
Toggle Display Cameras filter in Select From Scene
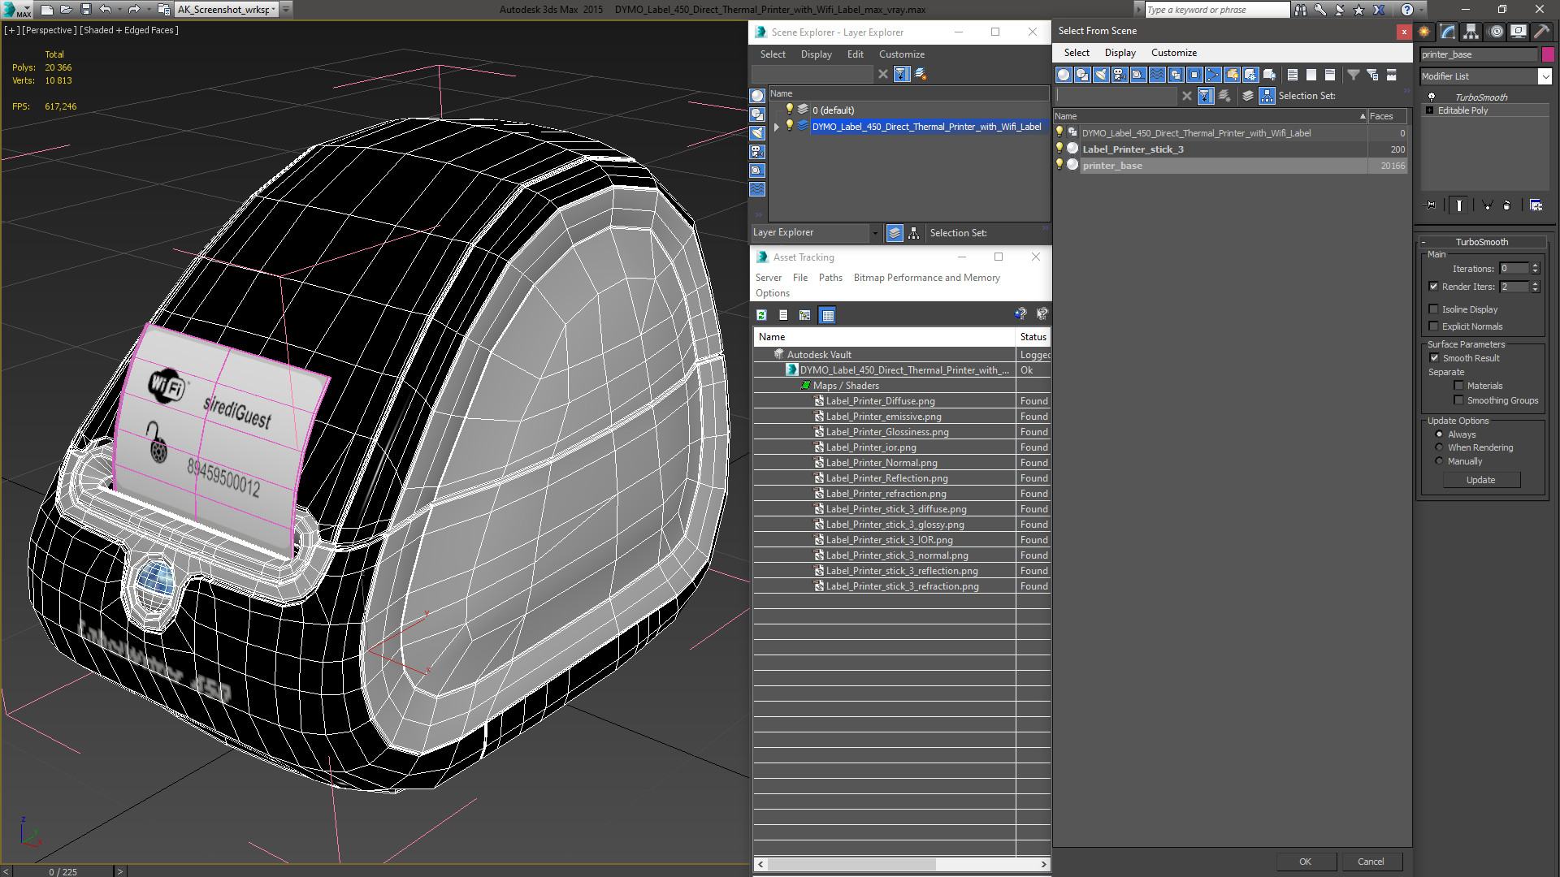pos(1120,75)
